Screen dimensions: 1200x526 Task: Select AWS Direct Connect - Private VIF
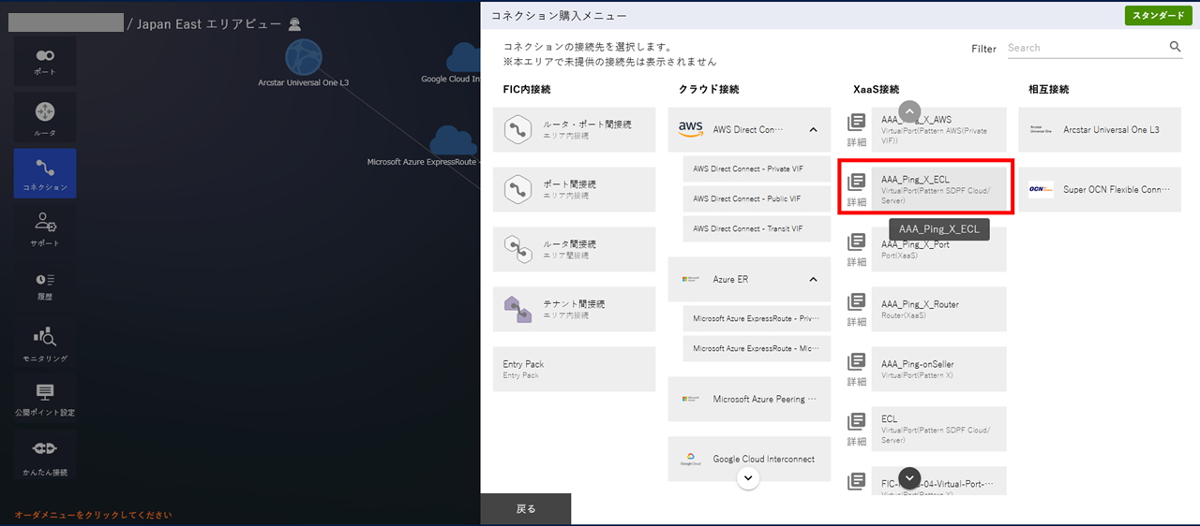click(x=757, y=169)
